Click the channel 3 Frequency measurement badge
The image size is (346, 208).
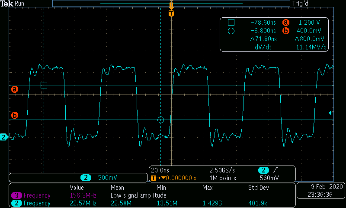pos(16,195)
